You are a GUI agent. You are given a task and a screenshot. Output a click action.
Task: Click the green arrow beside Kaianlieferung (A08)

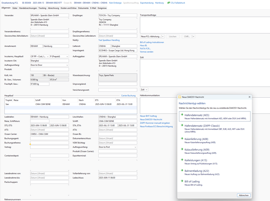182,138
